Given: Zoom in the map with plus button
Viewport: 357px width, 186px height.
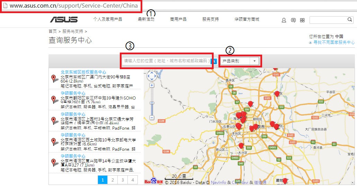Looking at the screenshot, I should [x=152, y=85].
